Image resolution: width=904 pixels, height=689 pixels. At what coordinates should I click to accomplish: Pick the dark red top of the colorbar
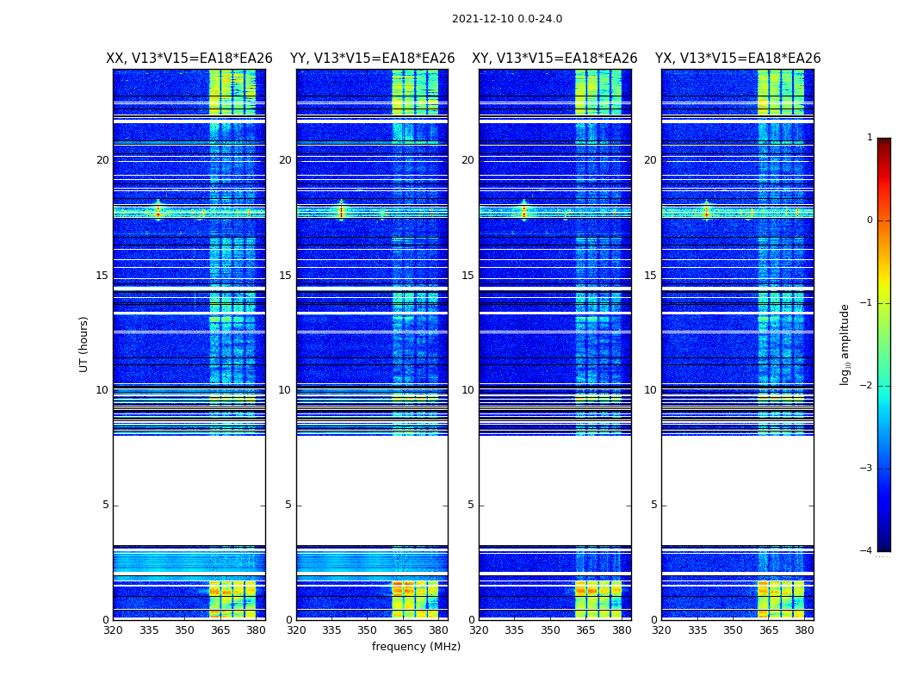pyautogui.click(x=883, y=143)
